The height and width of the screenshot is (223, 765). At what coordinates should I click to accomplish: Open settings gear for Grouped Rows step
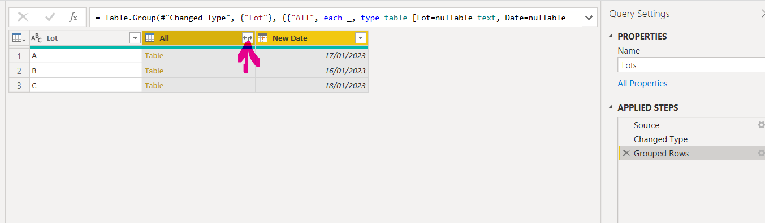[x=761, y=154]
